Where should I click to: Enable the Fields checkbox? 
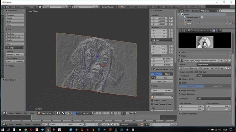coord(180,82)
